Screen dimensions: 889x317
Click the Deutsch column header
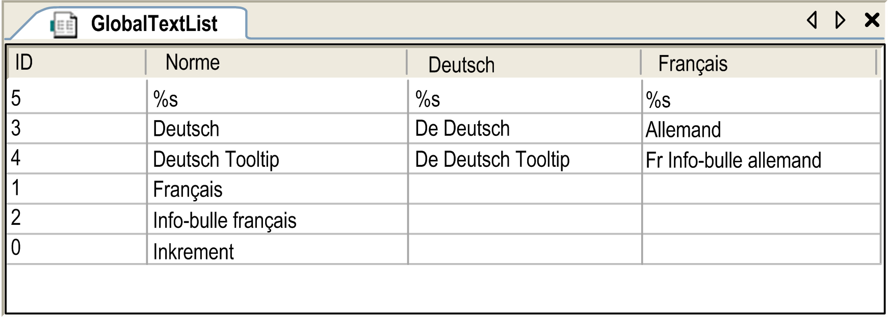(x=524, y=63)
